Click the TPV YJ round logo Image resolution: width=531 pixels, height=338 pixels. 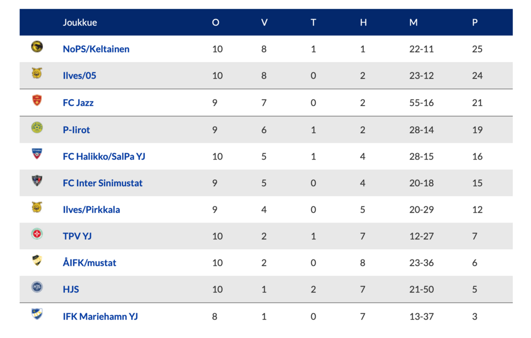click(x=37, y=234)
